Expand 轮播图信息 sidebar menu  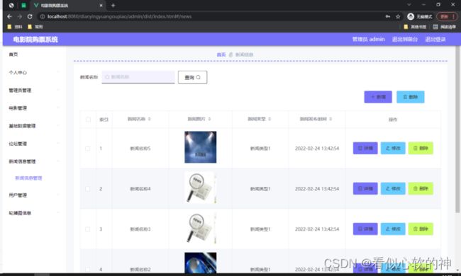34,213
